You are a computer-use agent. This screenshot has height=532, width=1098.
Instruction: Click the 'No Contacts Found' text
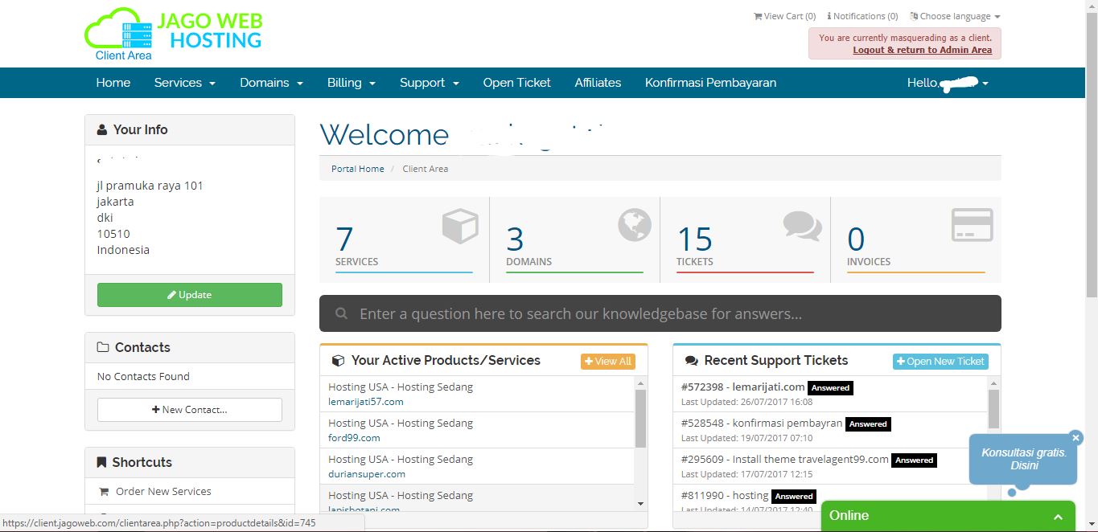[x=143, y=377]
